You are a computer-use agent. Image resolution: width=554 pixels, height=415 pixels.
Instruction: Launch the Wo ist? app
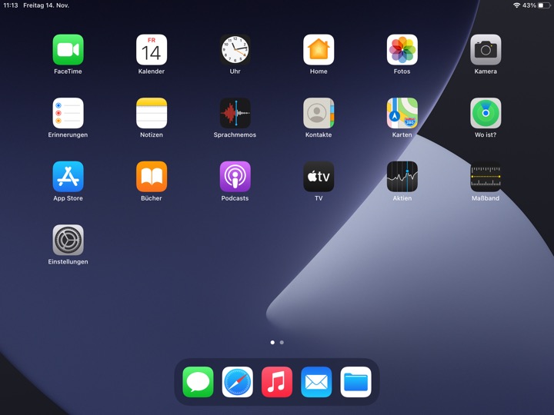click(486, 113)
